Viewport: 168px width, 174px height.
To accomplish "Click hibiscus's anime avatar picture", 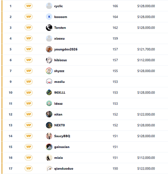I will tap(49, 60).
